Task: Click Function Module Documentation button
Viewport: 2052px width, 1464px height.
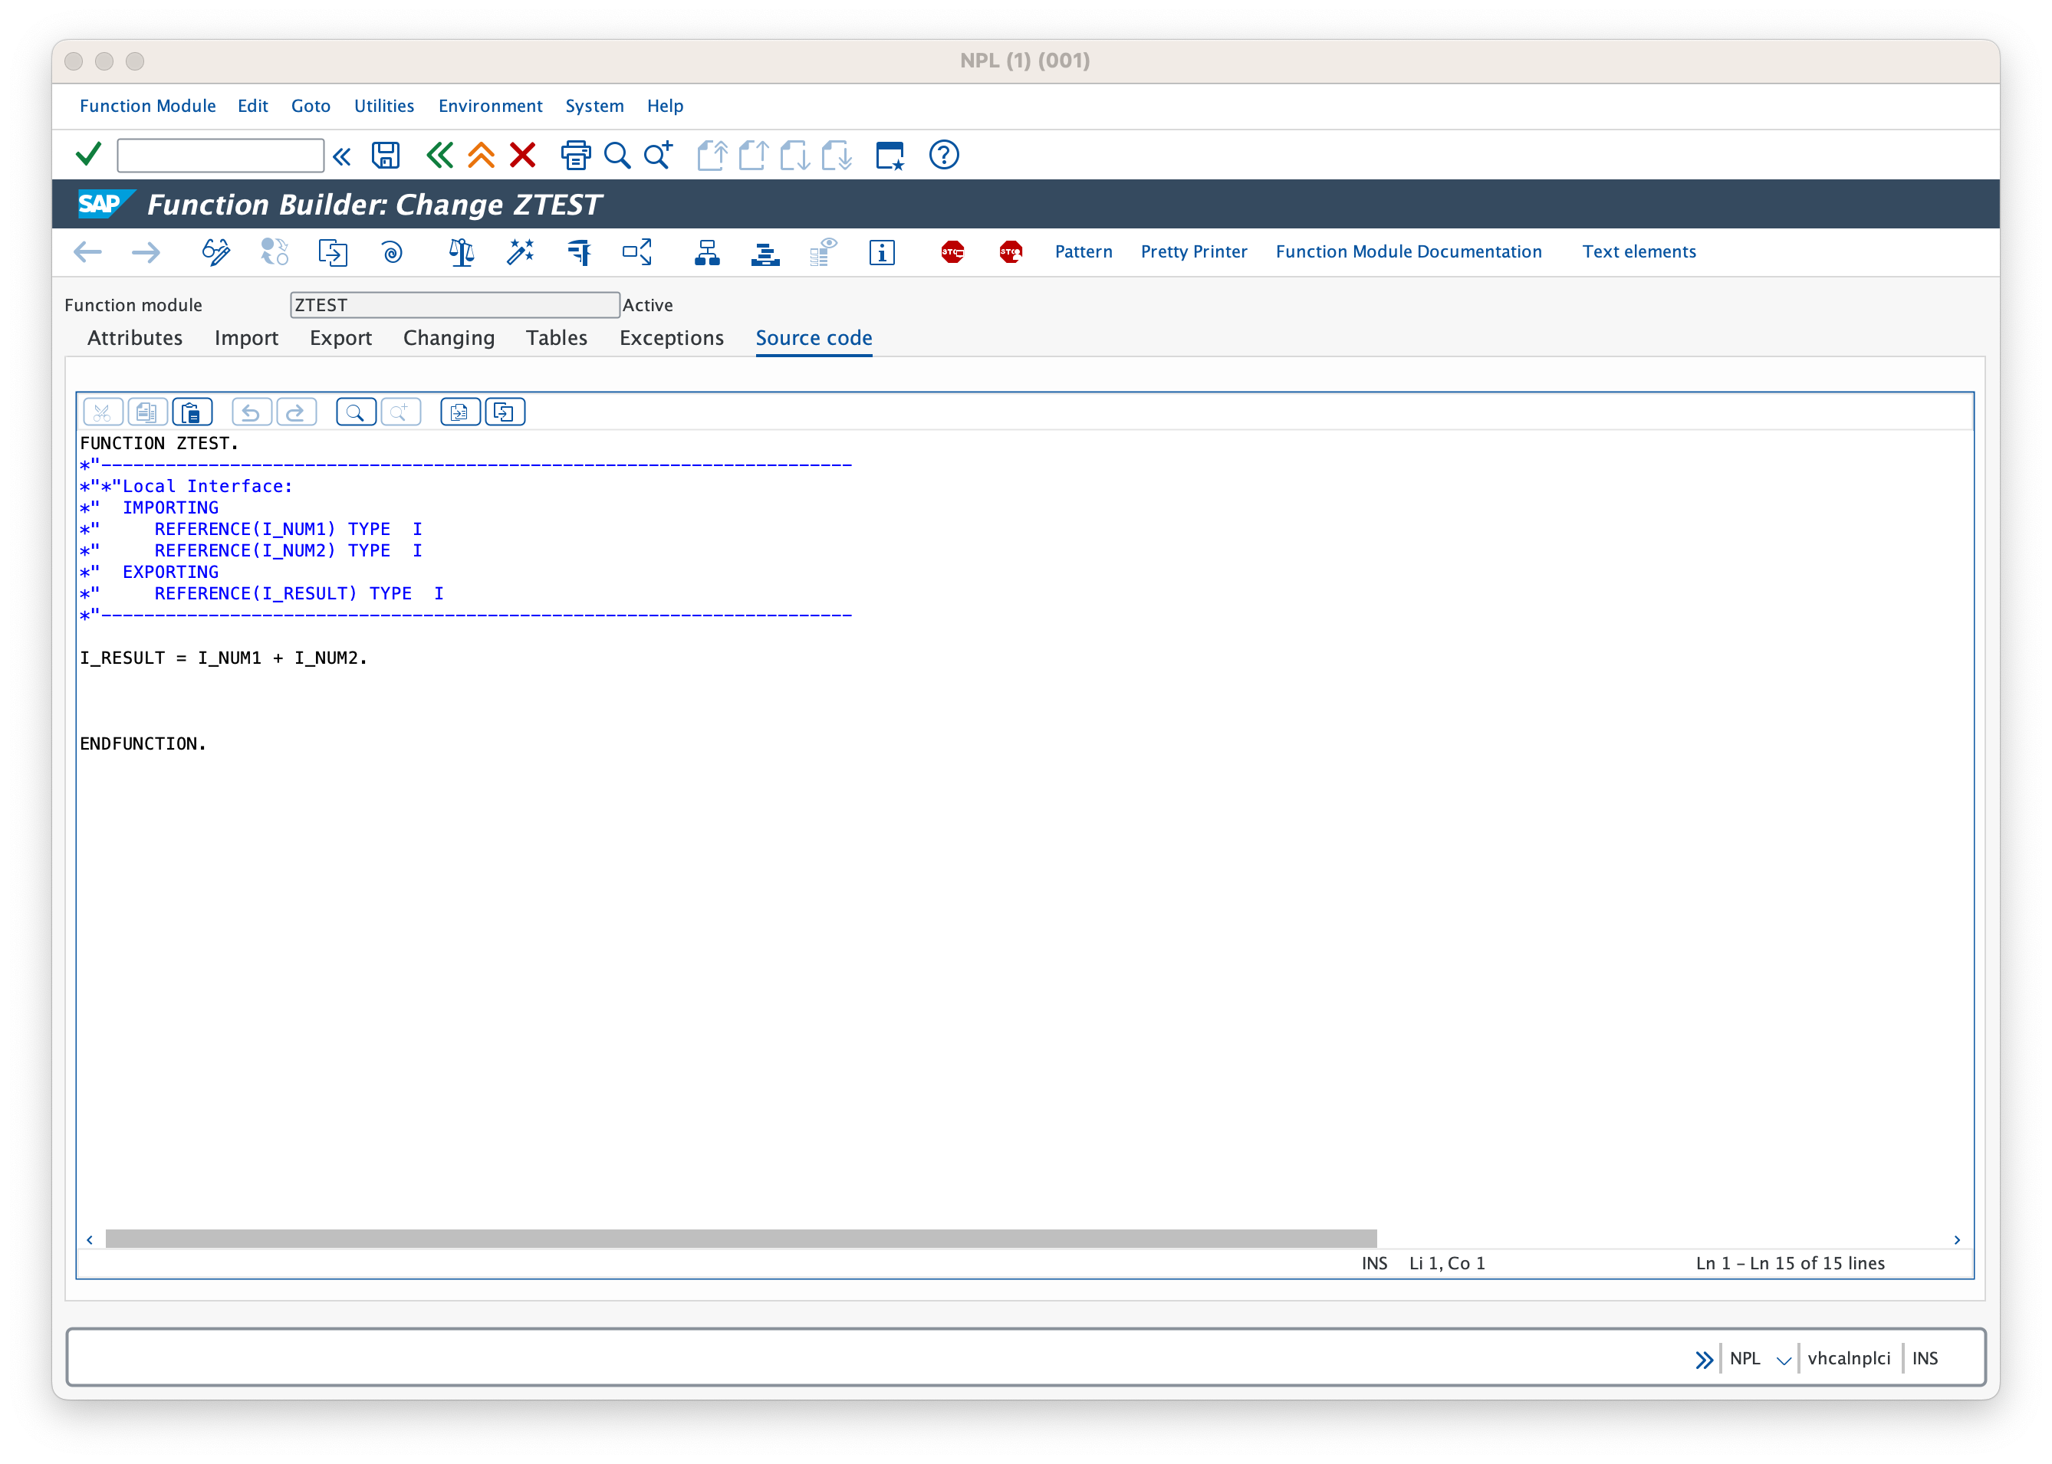Action: coord(1409,251)
